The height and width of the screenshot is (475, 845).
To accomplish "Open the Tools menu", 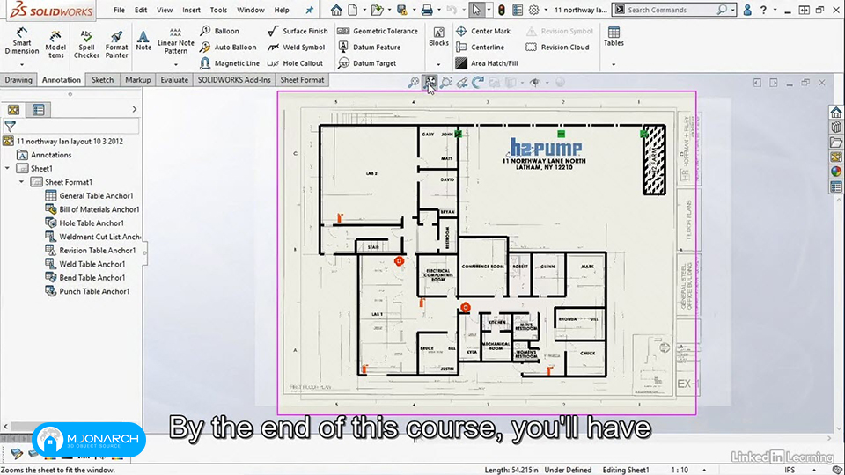I will (x=218, y=10).
